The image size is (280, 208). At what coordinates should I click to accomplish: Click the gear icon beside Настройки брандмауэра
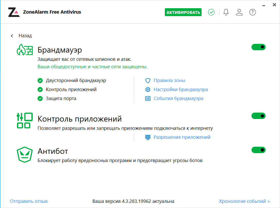(x=148, y=90)
